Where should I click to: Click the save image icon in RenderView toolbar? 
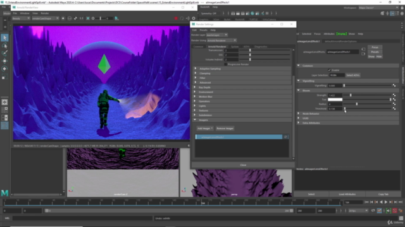[x=116, y=18]
